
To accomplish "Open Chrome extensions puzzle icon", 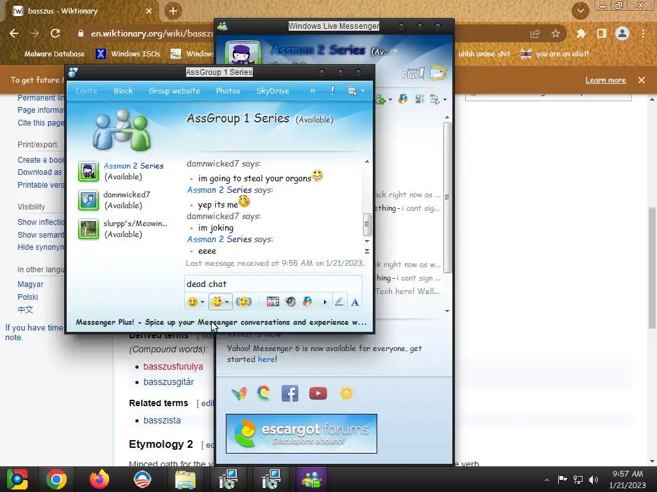I will (x=581, y=33).
